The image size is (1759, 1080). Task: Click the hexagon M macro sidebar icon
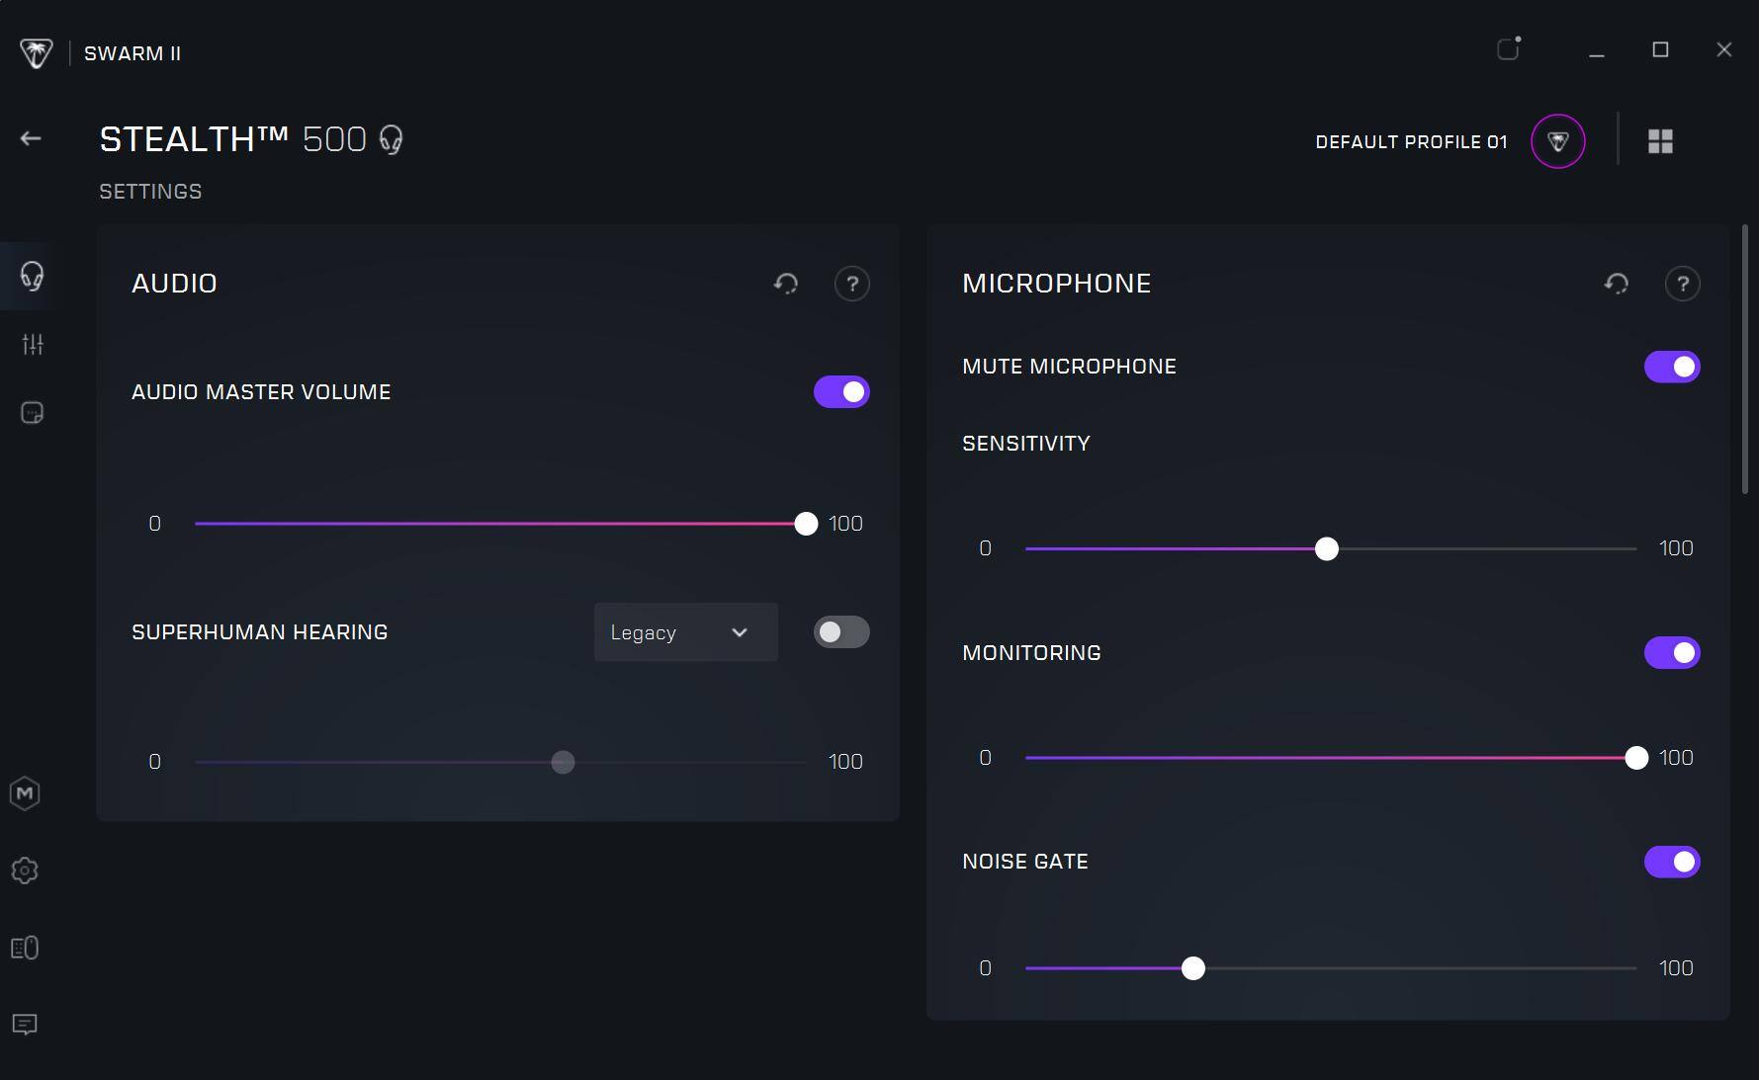[25, 793]
